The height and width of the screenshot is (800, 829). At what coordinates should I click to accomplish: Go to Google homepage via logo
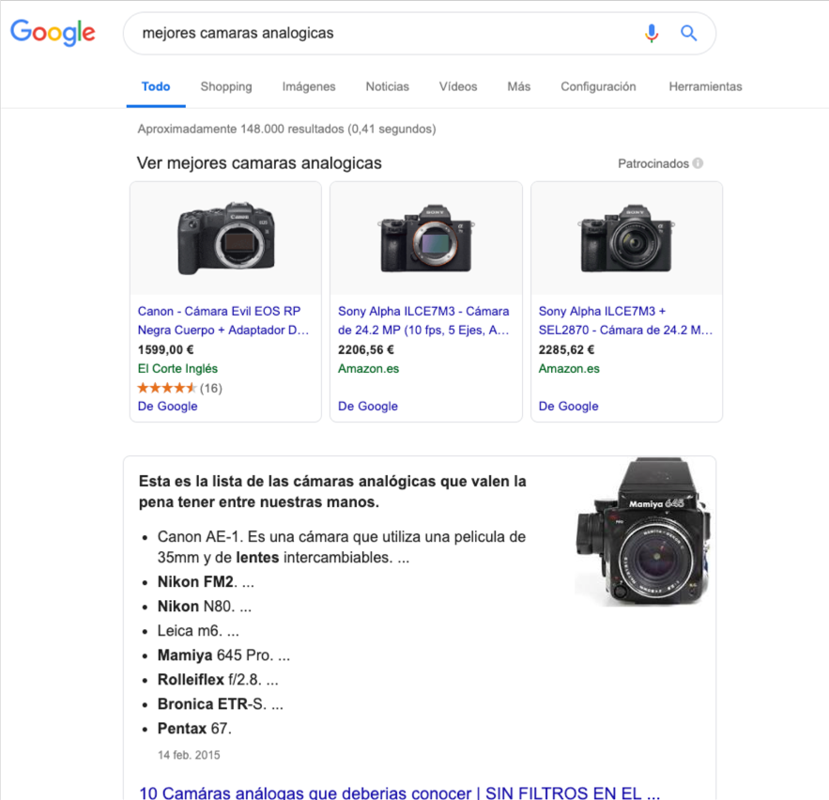point(53,33)
